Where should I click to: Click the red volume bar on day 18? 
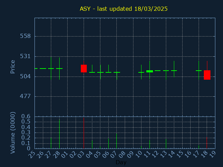click(x=207, y=143)
